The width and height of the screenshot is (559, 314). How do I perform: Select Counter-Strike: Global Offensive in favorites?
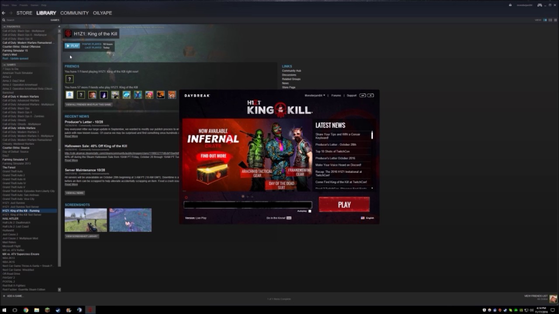point(21,47)
